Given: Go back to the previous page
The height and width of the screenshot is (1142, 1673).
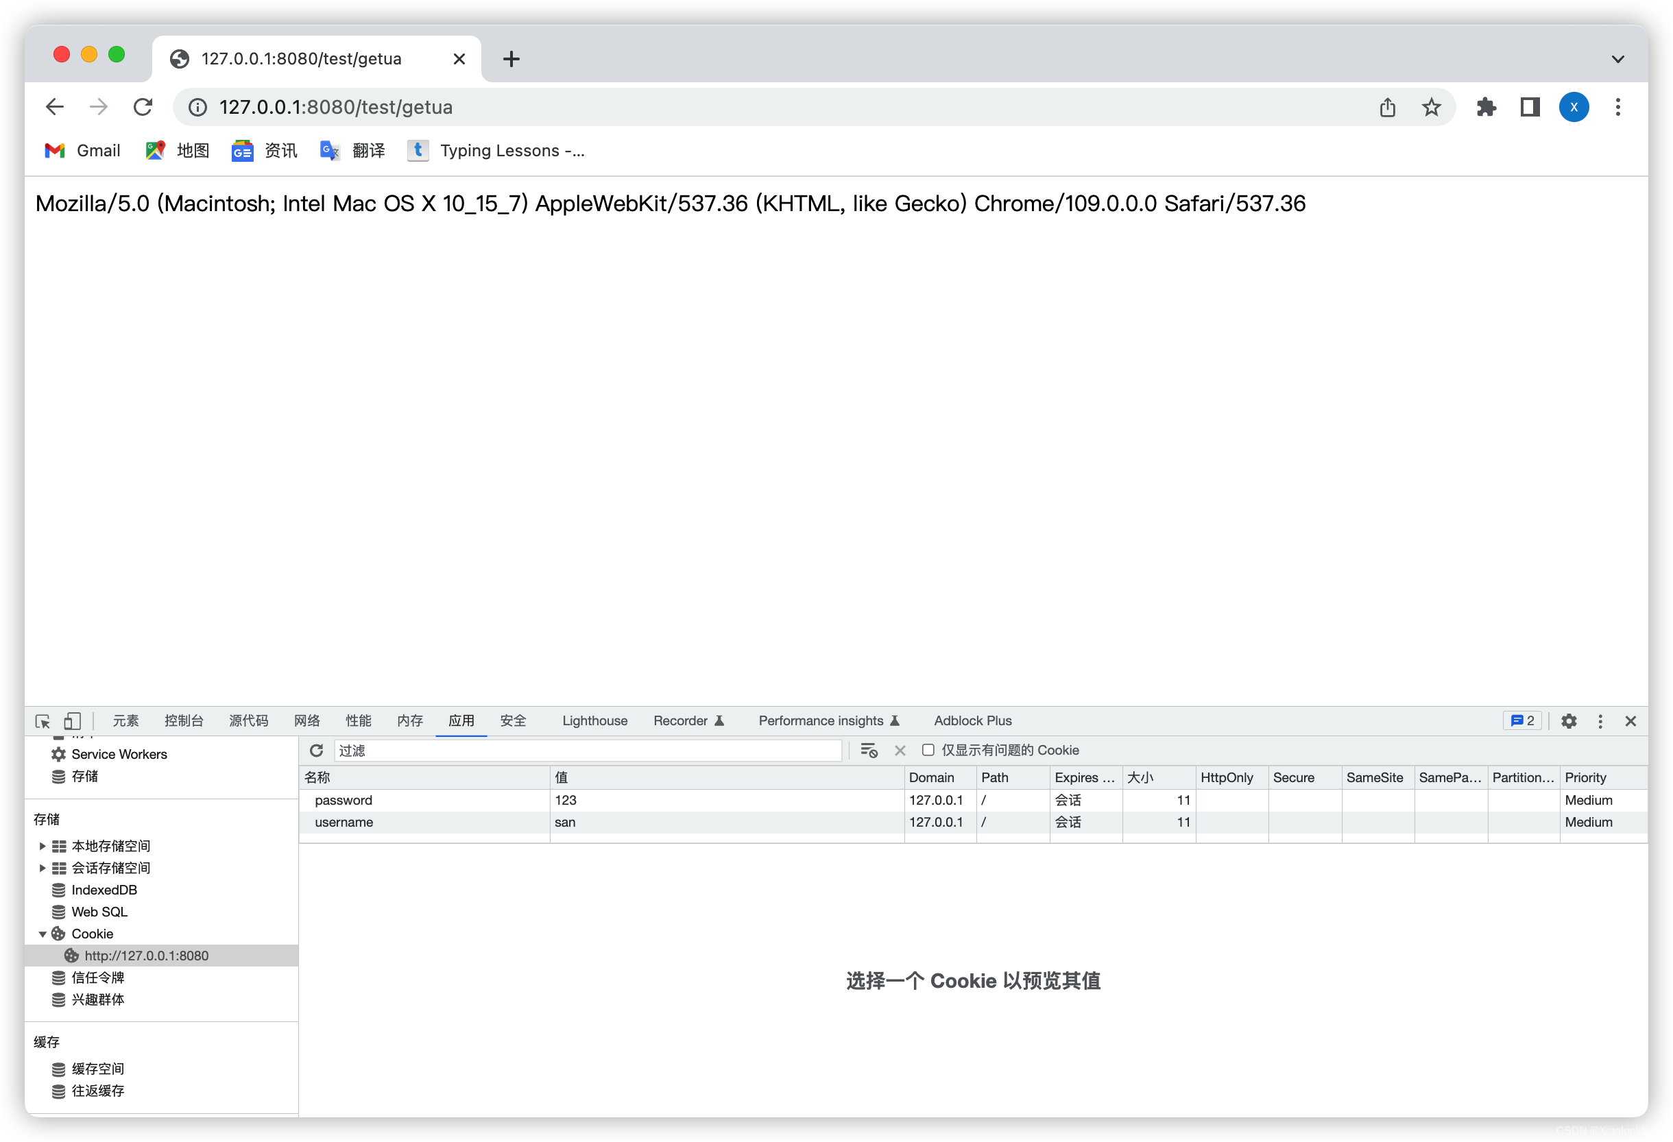Looking at the screenshot, I should (55, 107).
